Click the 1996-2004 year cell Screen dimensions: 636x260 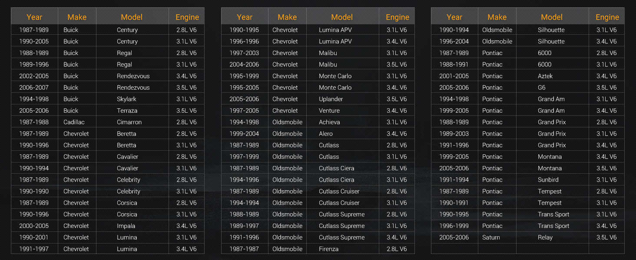pyautogui.click(x=454, y=41)
